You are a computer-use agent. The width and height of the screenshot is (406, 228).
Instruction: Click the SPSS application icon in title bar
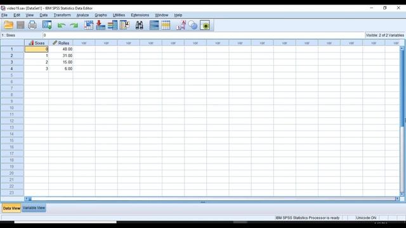pyautogui.click(x=3, y=8)
